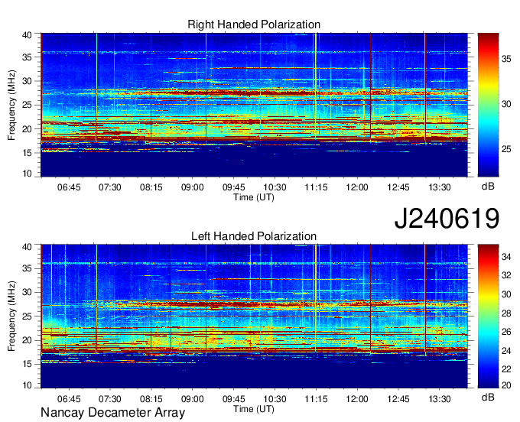Screen dimensions: 520x422
Task: Click the top spectrogram plot area
Action: pyautogui.click(x=254, y=105)
